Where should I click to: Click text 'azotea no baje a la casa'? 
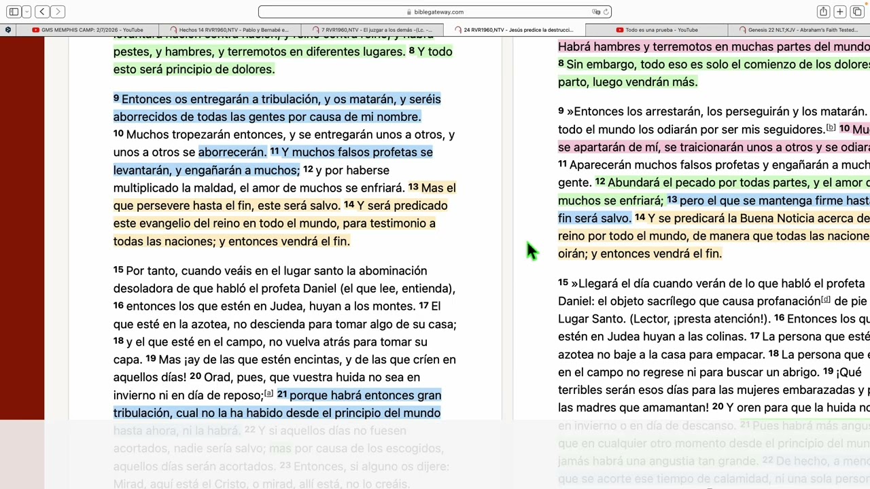pyautogui.click(x=621, y=355)
